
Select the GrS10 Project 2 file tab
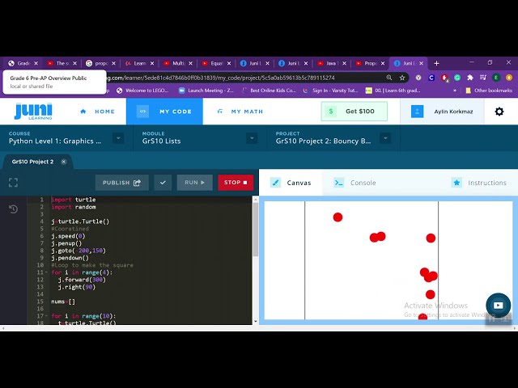click(32, 162)
